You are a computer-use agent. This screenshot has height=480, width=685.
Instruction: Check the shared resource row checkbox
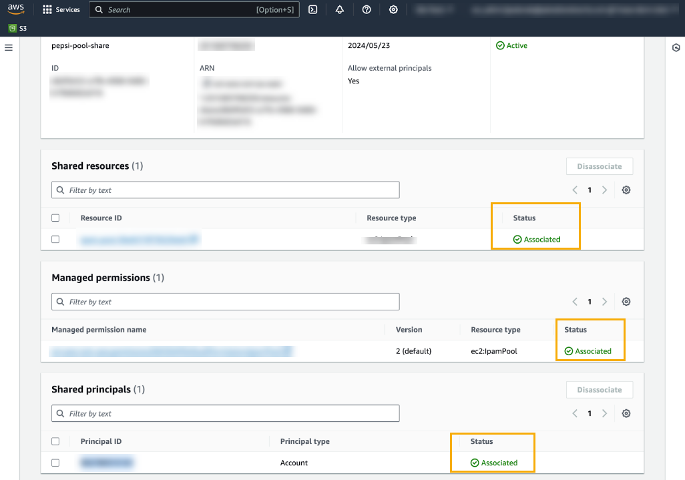pyautogui.click(x=55, y=239)
